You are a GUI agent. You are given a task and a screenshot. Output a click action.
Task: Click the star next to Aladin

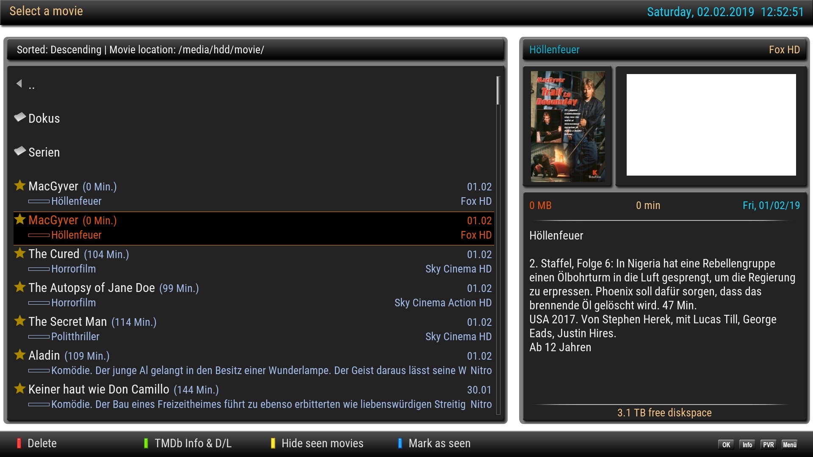point(20,355)
